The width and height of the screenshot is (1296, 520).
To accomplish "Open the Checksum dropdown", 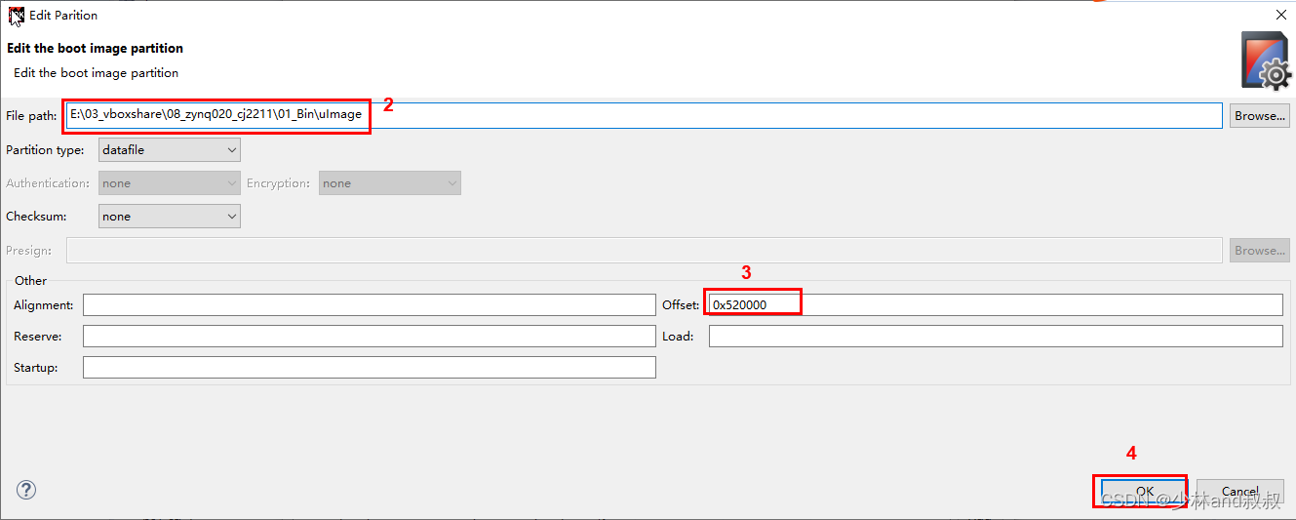I will 170,217.
